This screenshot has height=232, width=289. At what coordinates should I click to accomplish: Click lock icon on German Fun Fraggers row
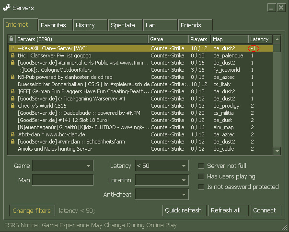coord(12,91)
